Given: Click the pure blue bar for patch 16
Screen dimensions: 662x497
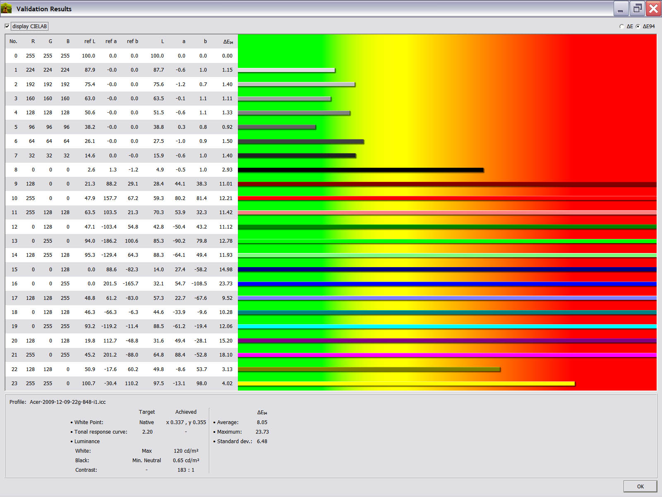Looking at the screenshot, I should click(x=447, y=284).
